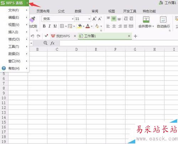Open the 窗口(W) menu entry
The width and height of the screenshot is (178, 144).
[15, 61]
